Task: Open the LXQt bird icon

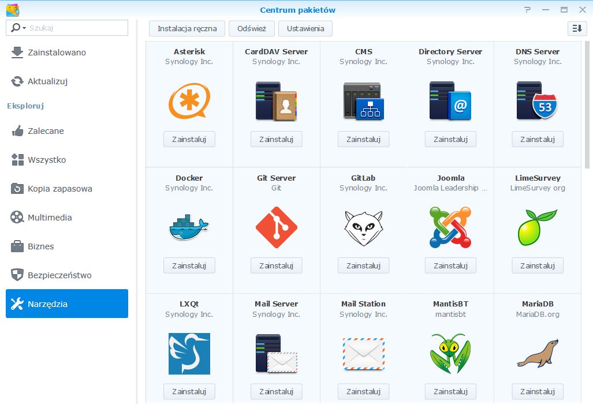Action: pos(189,354)
